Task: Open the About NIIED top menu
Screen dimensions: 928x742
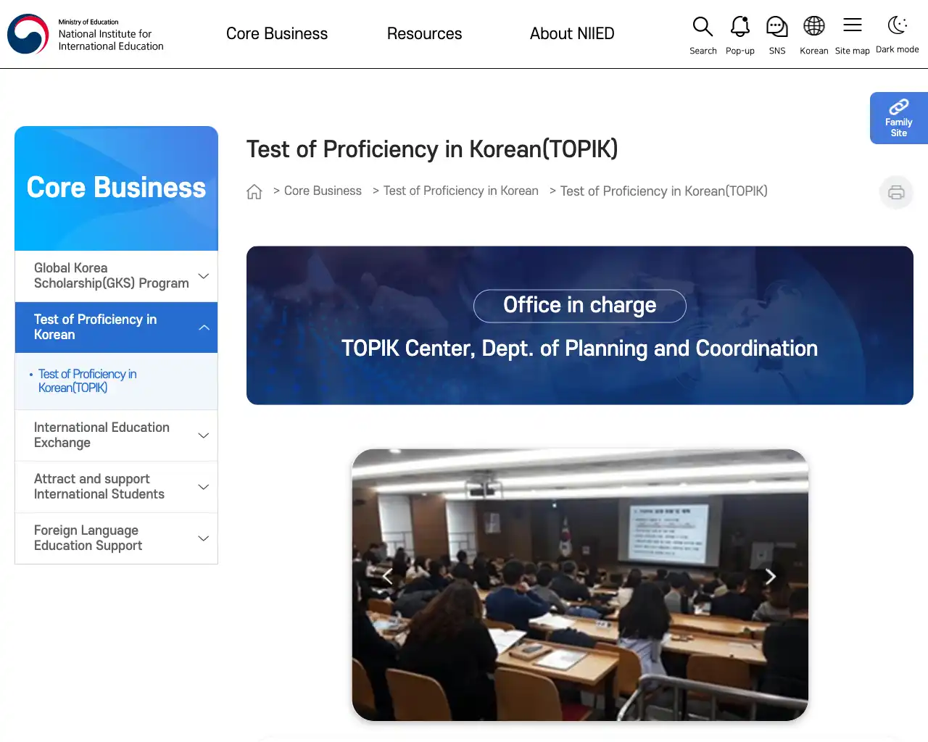Action: (x=572, y=34)
